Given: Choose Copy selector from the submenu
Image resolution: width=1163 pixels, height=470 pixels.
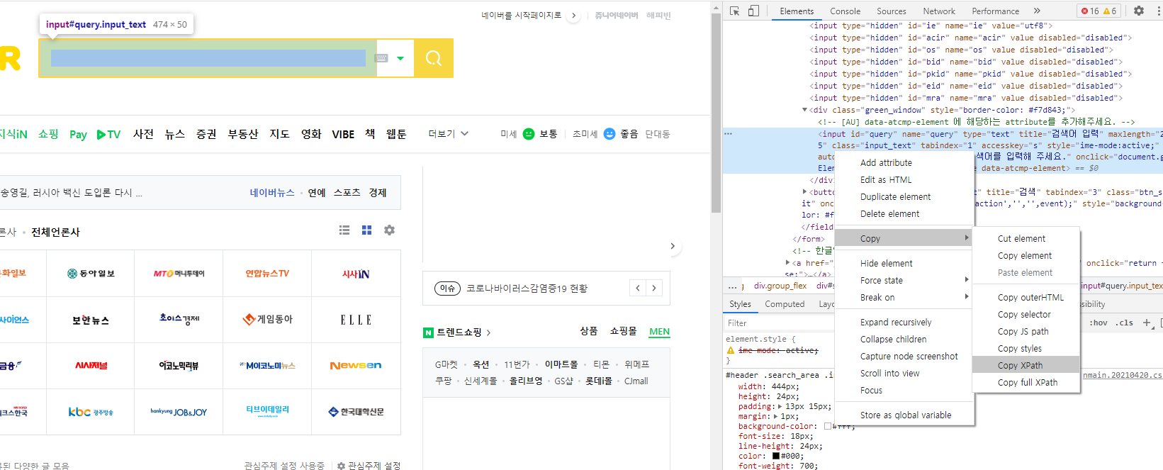Looking at the screenshot, I should point(1026,314).
